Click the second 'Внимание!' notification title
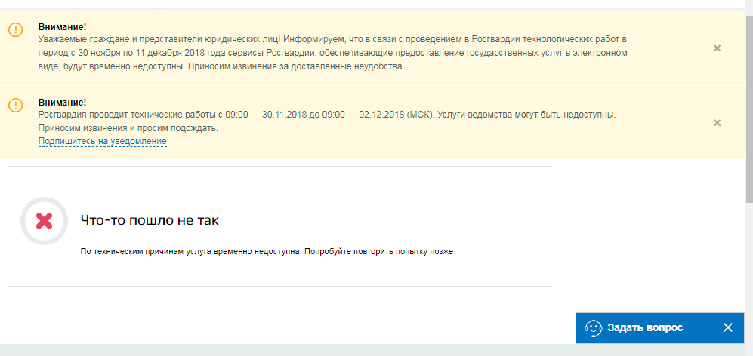The width and height of the screenshot is (753, 356). coord(62,102)
